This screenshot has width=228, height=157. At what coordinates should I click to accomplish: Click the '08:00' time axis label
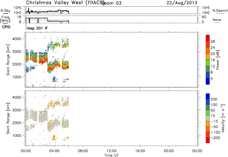tap(83, 151)
